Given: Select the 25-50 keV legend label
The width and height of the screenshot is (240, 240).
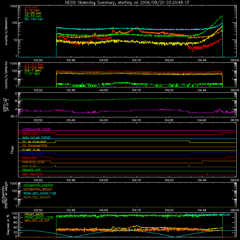Looking at the screenshot, I should [x=33, y=16].
